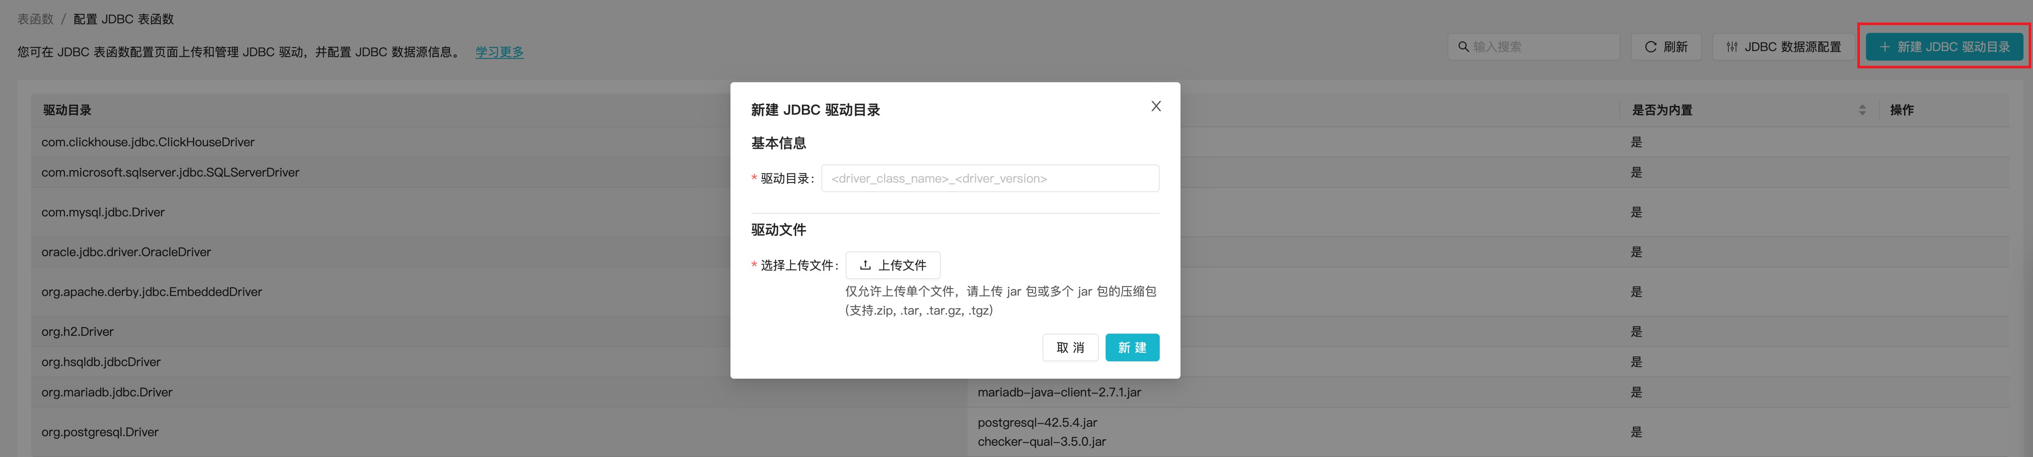The height and width of the screenshot is (457, 2033).
Task: Click the sliders icon beside JDBC 数据源配置
Action: coord(1731,47)
